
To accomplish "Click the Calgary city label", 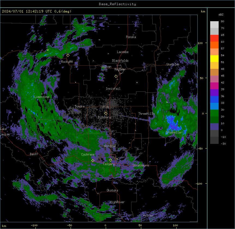I will [109, 164].
